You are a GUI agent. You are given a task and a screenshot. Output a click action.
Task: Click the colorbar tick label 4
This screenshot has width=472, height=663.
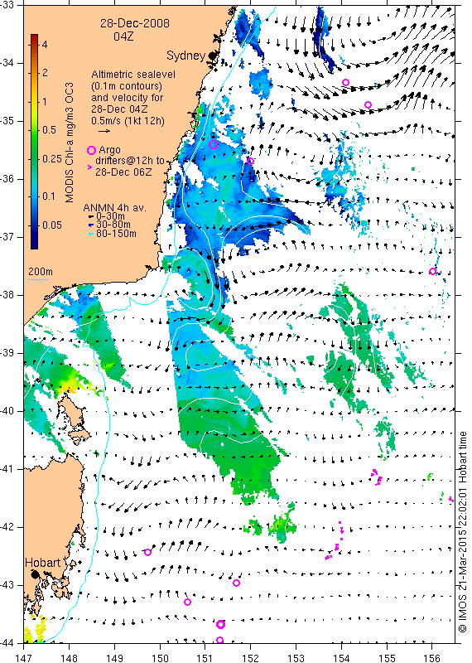click(x=45, y=44)
